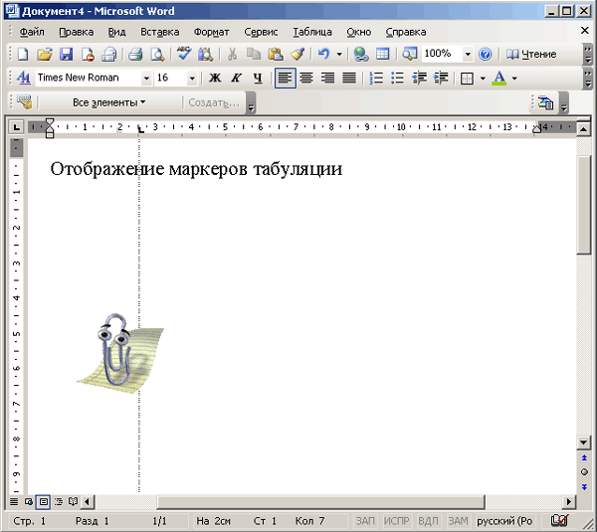Undo the last action
The image size is (597, 532).
coord(323,54)
